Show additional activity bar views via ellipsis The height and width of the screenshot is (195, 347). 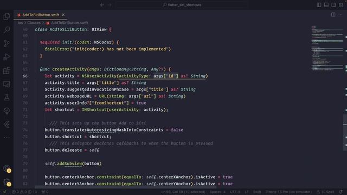point(7,138)
